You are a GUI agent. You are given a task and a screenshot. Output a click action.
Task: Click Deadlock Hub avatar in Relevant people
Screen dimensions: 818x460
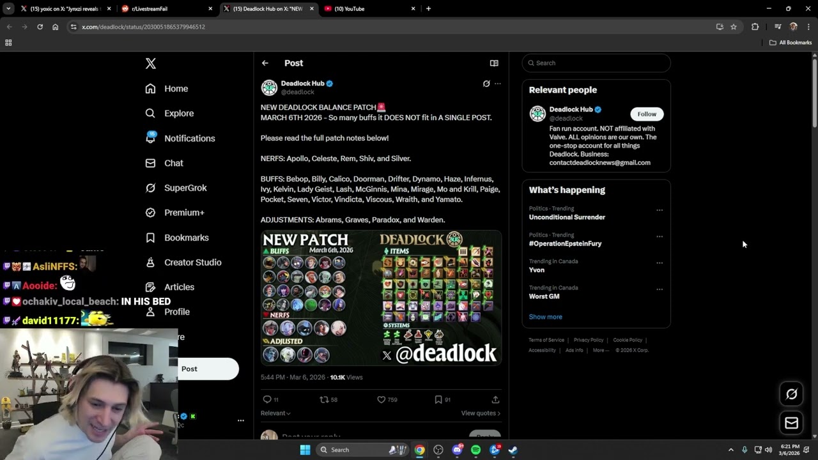(537, 114)
